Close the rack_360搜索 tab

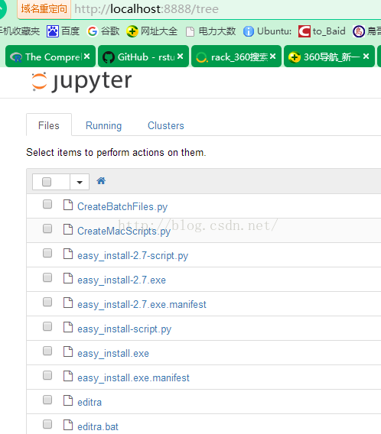click(x=272, y=57)
